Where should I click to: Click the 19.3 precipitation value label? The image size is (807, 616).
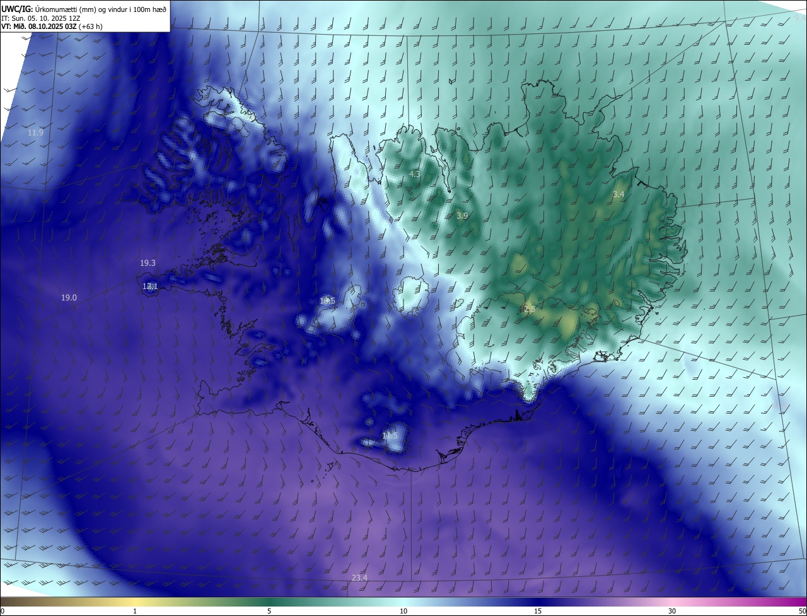tap(148, 263)
